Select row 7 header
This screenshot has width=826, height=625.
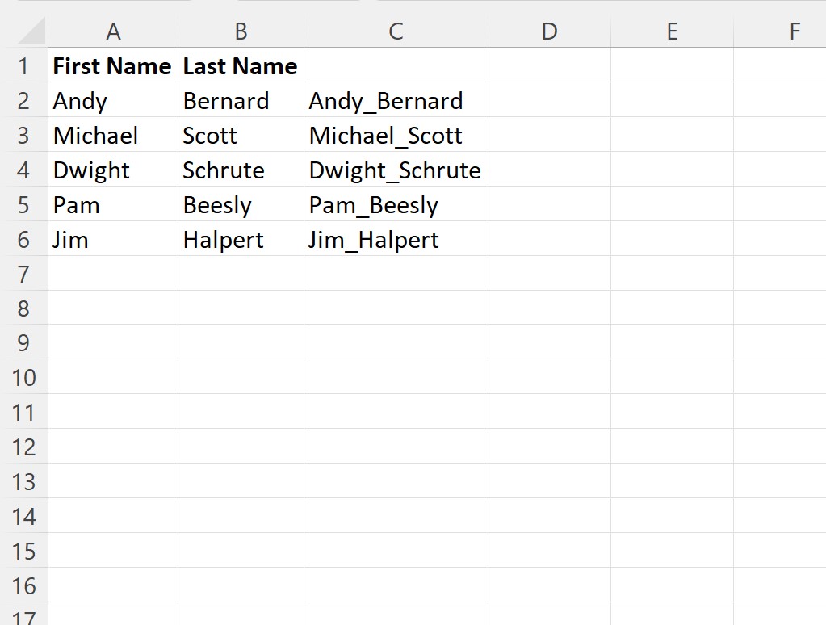point(23,274)
